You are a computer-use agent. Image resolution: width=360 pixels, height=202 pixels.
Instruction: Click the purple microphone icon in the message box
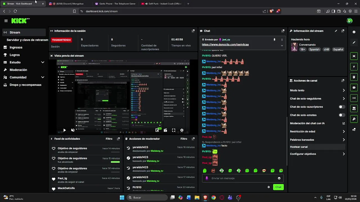[207, 178]
